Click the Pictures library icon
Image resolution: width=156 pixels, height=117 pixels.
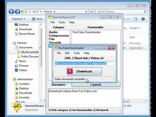pyautogui.click(x=16, y=66)
